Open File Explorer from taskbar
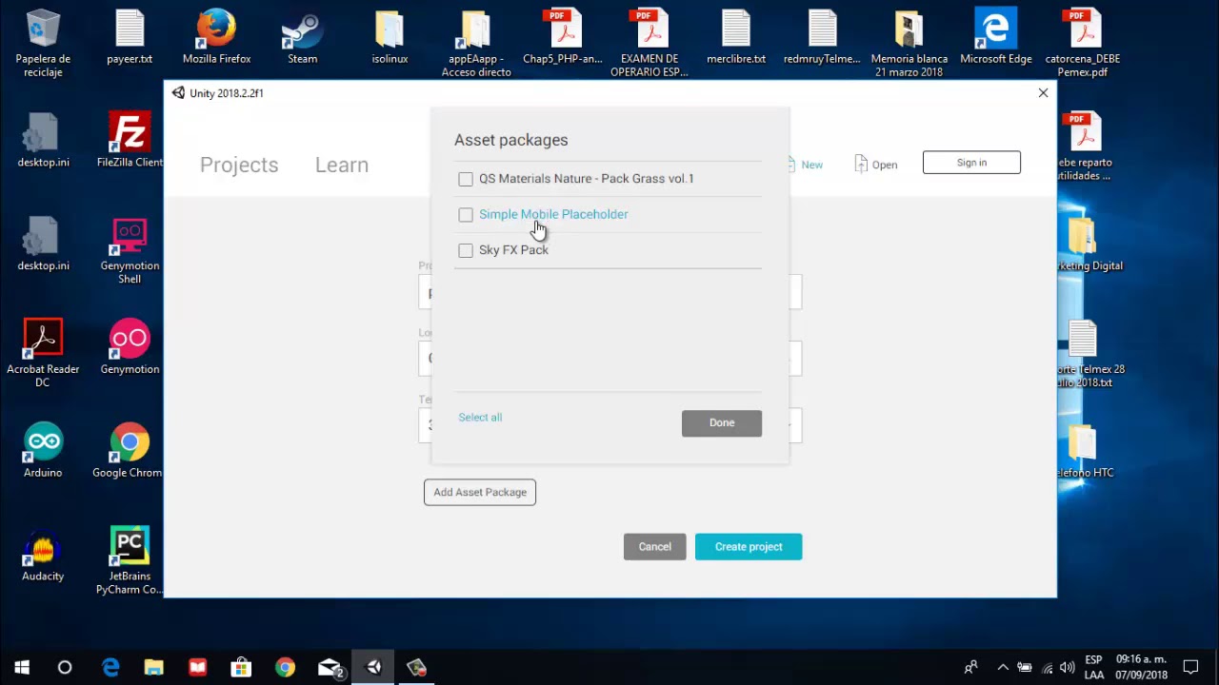The width and height of the screenshot is (1219, 685). (x=153, y=667)
